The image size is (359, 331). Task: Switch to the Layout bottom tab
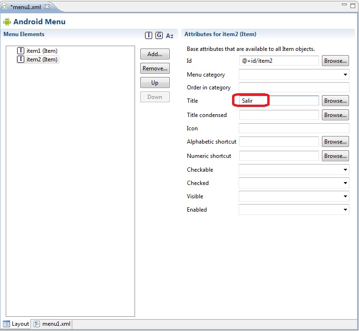tap(16, 324)
